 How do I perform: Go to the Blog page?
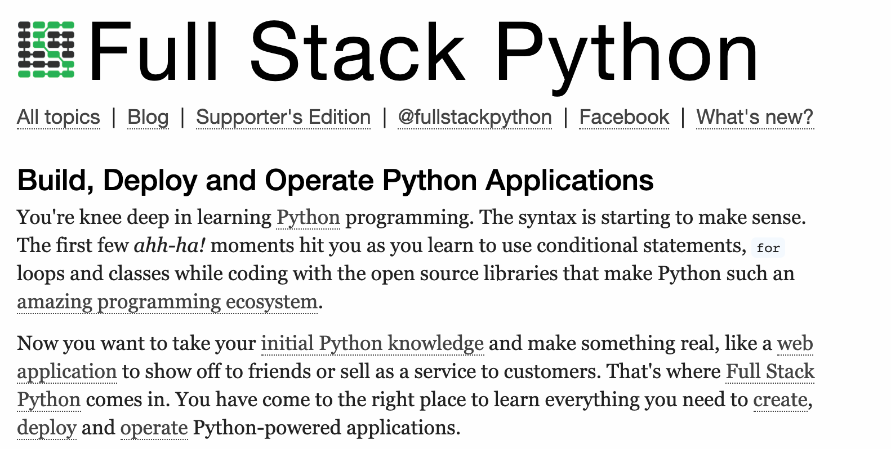click(x=148, y=118)
